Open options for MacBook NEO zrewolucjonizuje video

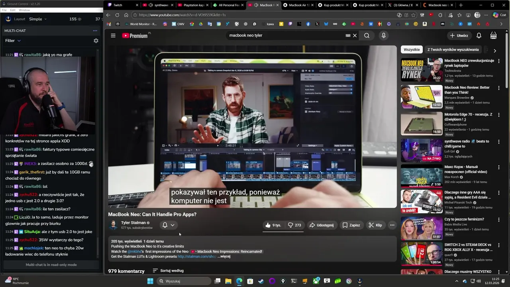point(498,61)
